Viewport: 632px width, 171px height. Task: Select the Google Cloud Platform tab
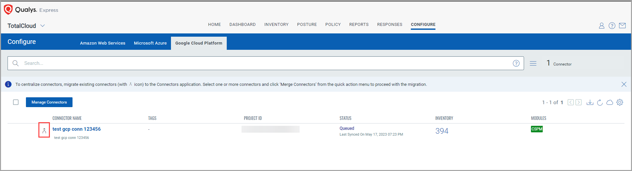coord(199,43)
